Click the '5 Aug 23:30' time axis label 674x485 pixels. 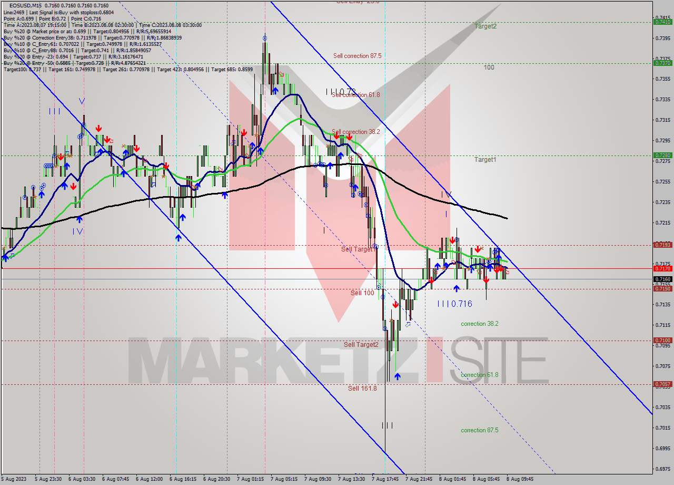pos(48,479)
